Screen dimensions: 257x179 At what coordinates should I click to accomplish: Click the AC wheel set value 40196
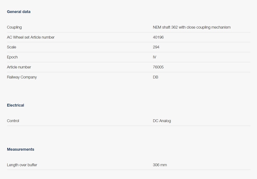pyautogui.click(x=158, y=37)
